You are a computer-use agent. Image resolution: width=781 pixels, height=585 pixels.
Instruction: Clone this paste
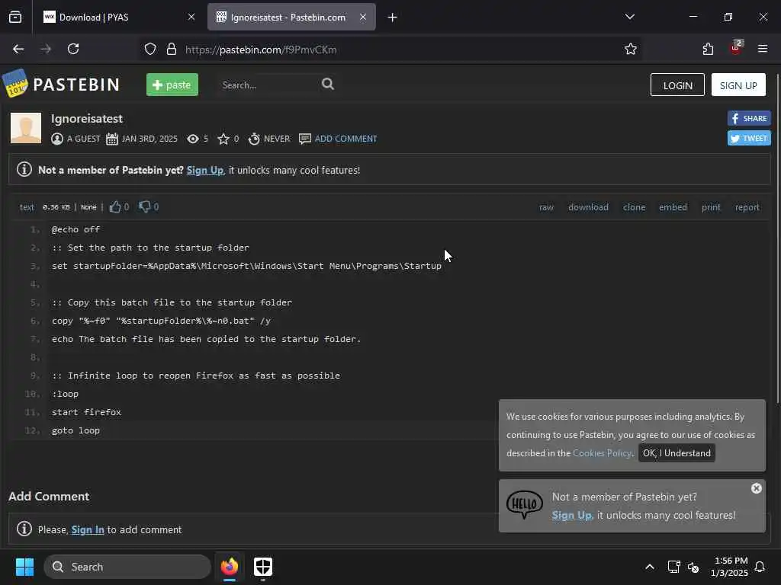pyautogui.click(x=634, y=207)
